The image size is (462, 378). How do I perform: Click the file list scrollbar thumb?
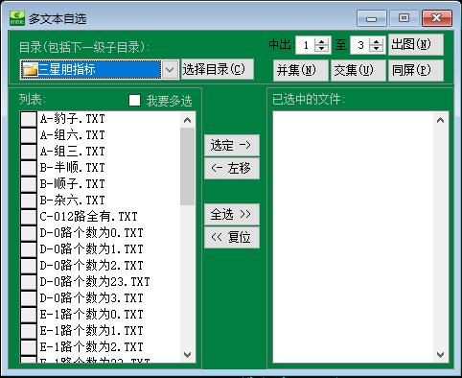pos(188,166)
